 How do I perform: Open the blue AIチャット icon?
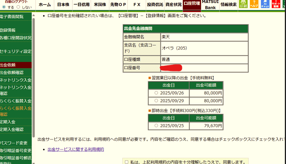(x=265, y=4)
